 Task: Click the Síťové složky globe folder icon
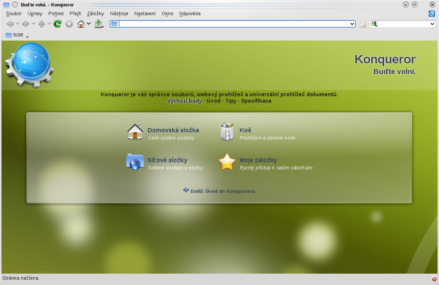point(135,162)
